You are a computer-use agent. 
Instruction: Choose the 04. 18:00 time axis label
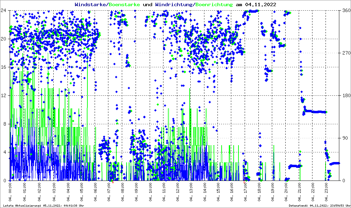tap(260, 193)
